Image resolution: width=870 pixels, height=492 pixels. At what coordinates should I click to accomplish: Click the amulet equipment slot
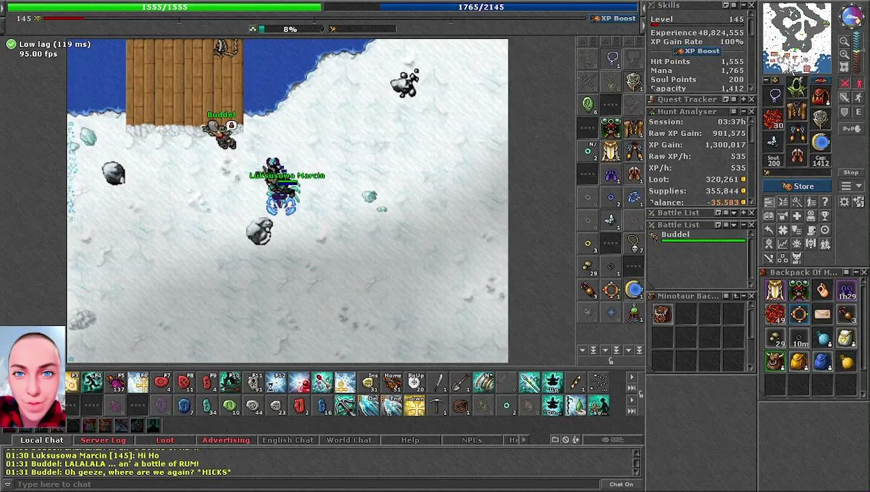pyautogui.click(x=773, y=96)
